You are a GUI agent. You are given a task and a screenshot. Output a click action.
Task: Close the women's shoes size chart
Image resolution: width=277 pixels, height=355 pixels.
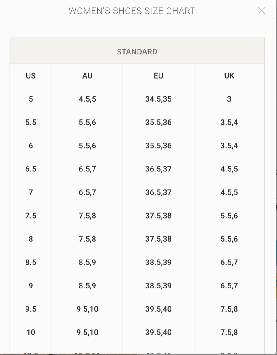click(262, 11)
